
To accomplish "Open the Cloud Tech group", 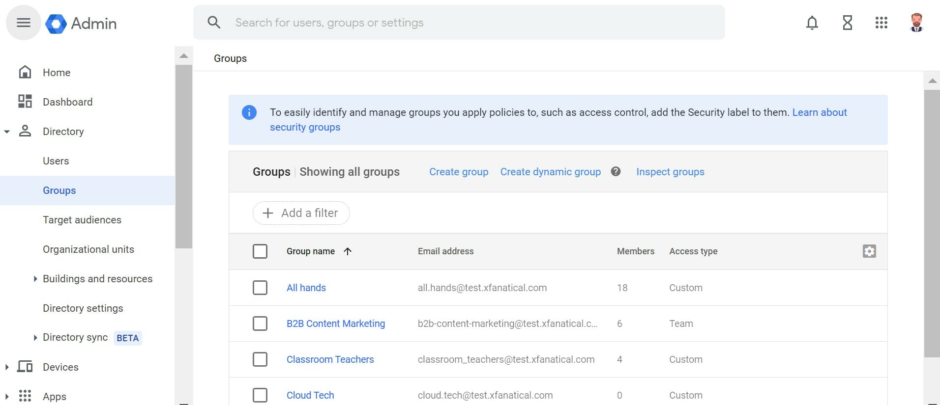I will (310, 395).
